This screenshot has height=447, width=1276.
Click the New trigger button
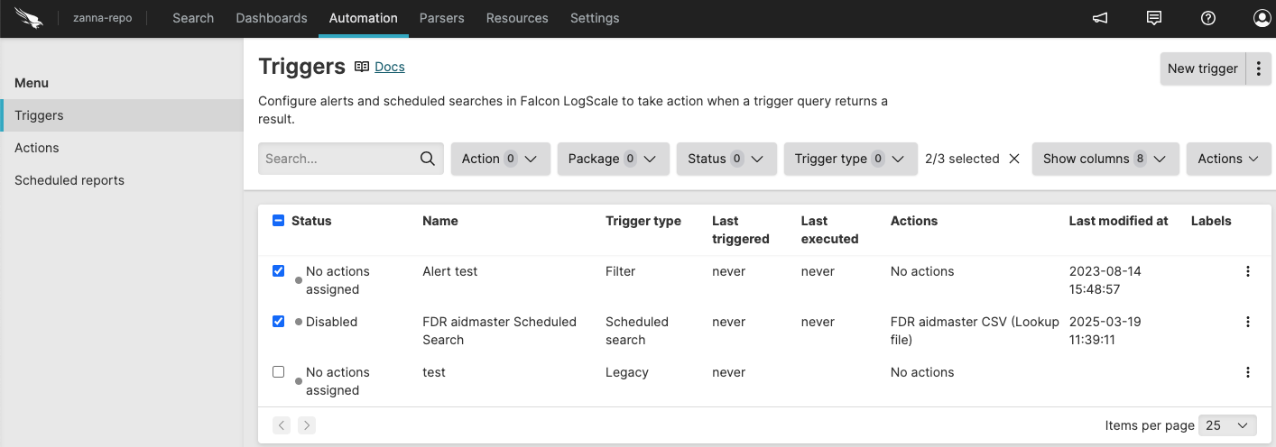(x=1202, y=68)
